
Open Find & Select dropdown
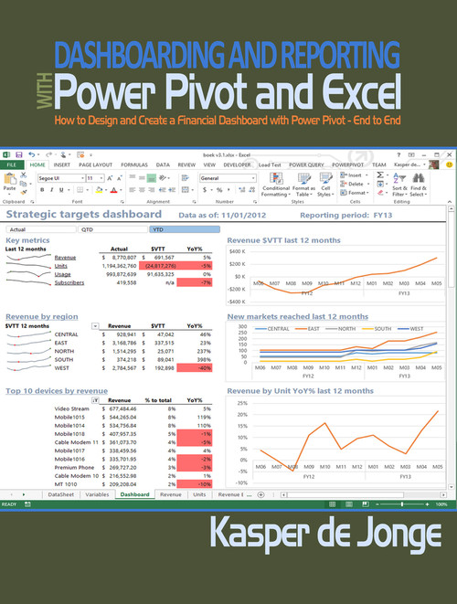(418, 185)
